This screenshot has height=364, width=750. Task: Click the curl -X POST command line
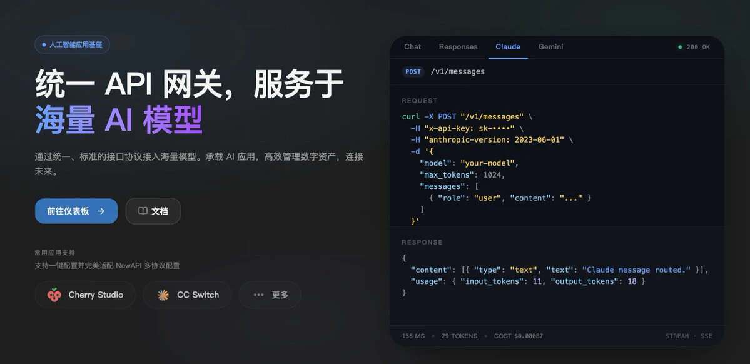tap(467, 117)
